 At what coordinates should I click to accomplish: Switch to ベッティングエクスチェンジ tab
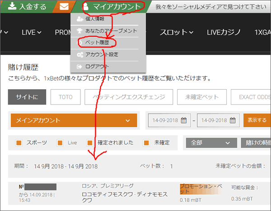pos(129,97)
